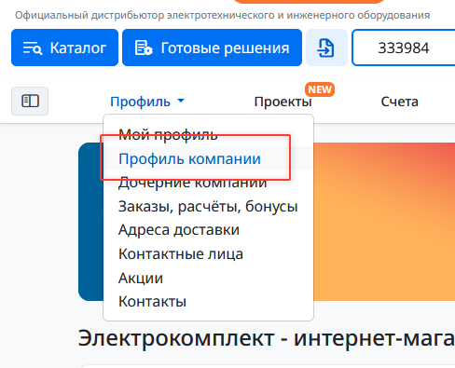Open the Проекты tab
This screenshot has height=368, width=455.
click(x=283, y=102)
